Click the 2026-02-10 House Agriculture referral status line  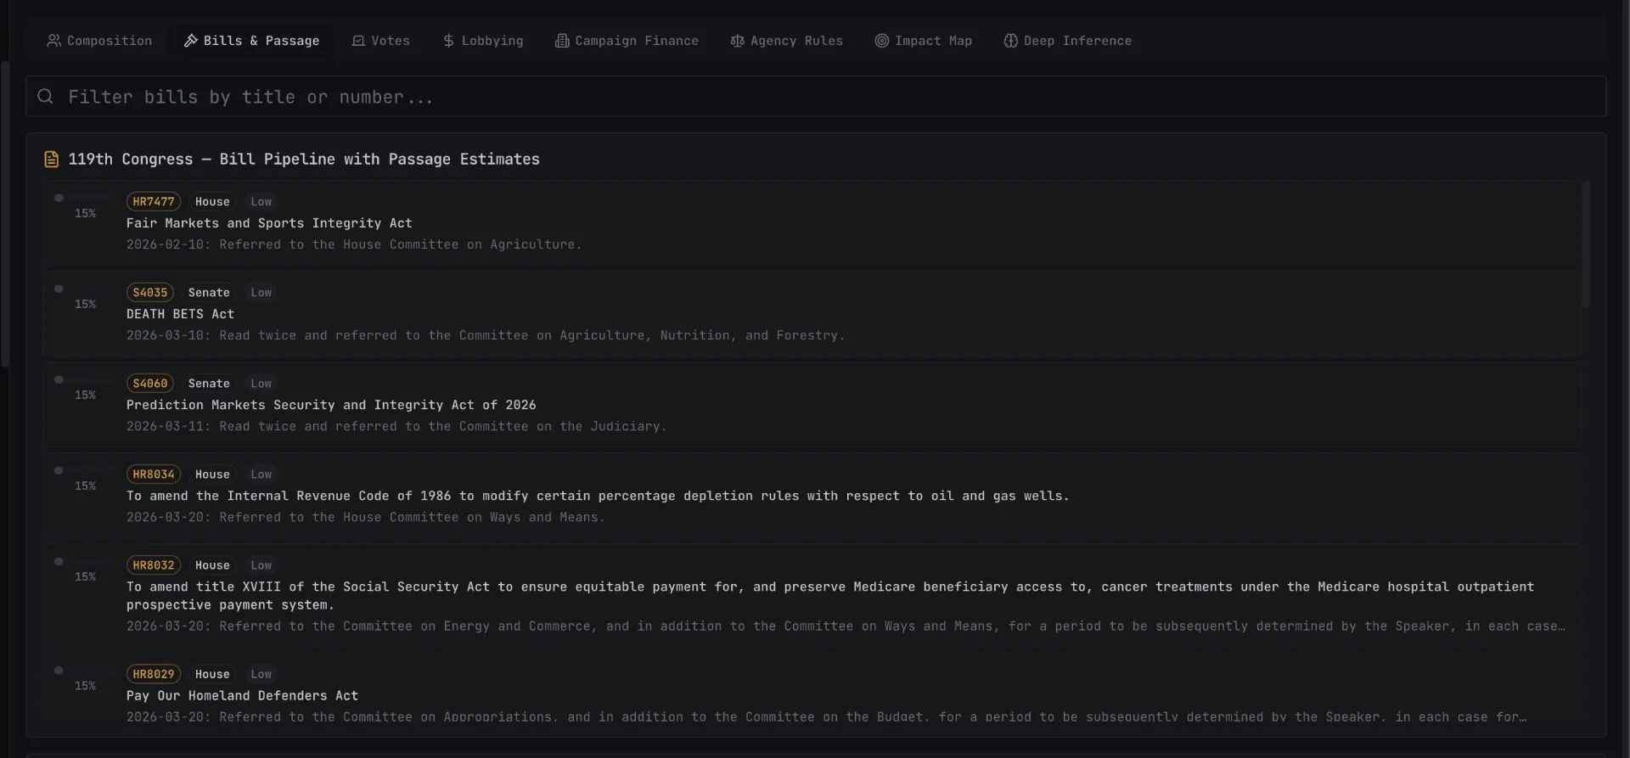coord(354,244)
